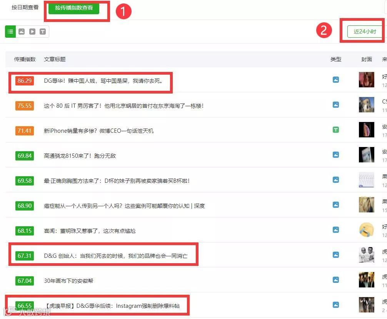387x319 pixels.
Task: Open cover thumbnail of 高通骁龙8150 article
Action: [x=367, y=155]
